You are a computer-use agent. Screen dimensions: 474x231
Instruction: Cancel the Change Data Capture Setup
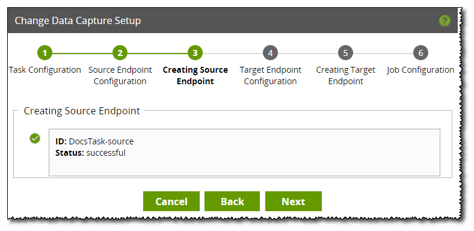point(171,202)
